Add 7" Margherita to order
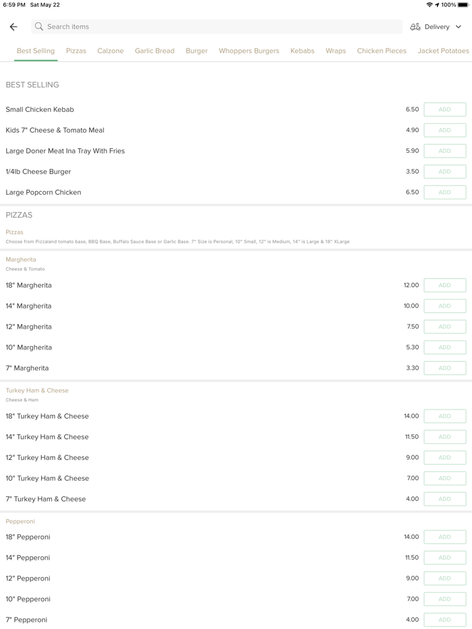472x629 pixels. 444,368
